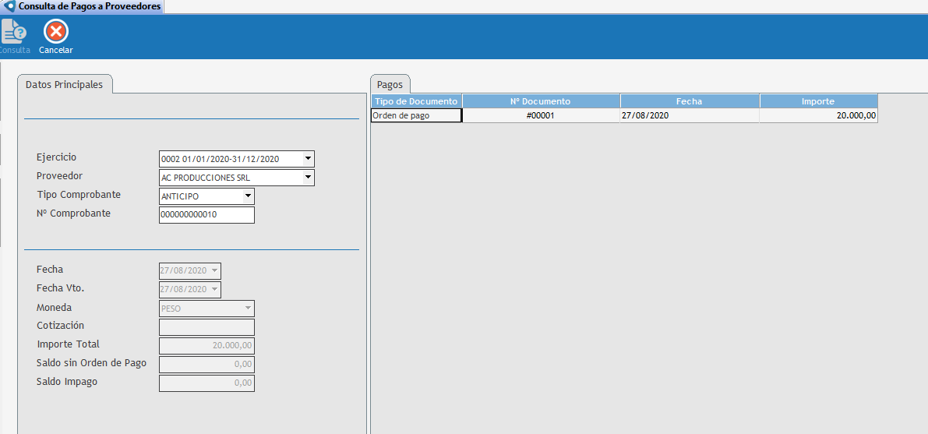
Task: Expand the Moneda dropdown
Action: tap(248, 309)
